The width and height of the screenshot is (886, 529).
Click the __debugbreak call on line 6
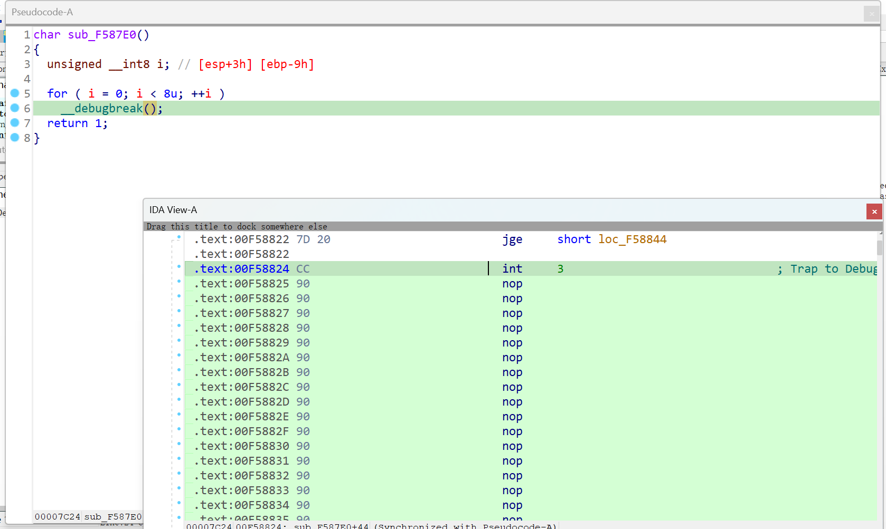[x=108, y=109]
